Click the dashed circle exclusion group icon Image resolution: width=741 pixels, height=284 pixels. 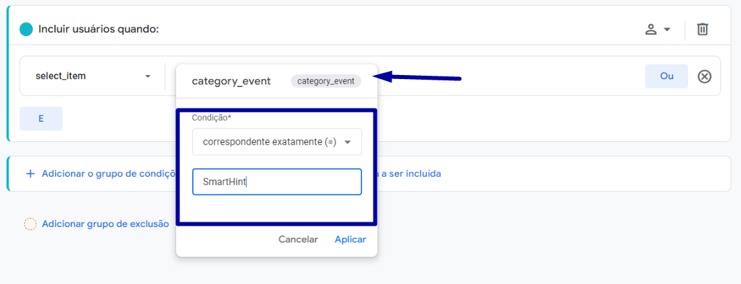[30, 224]
